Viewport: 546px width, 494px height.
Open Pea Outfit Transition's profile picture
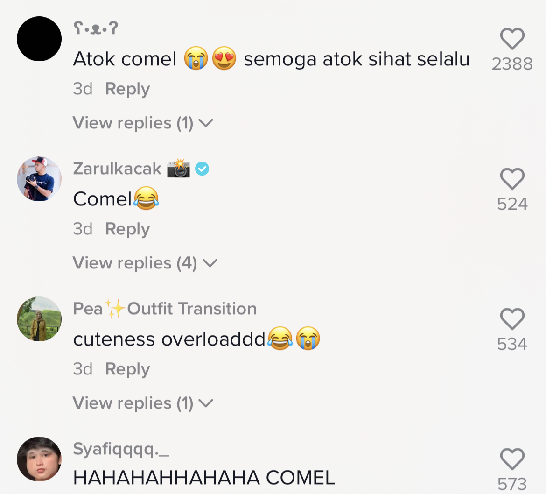39,319
